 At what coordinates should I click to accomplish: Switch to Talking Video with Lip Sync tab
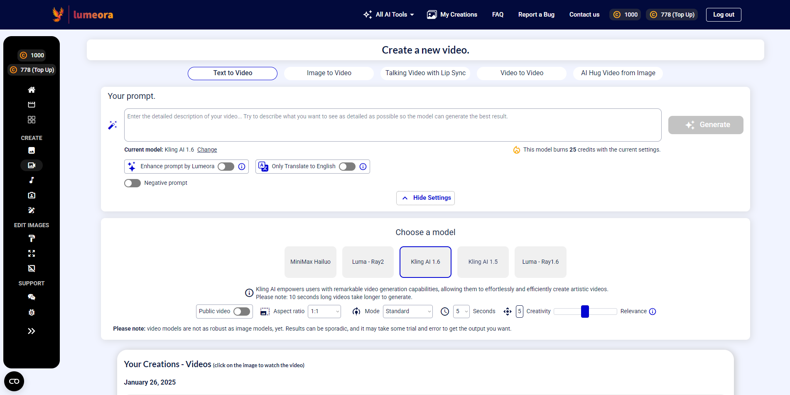tap(425, 73)
